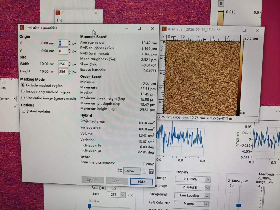Click the Width pixel value field
The image size is (280, 210).
[63, 64]
